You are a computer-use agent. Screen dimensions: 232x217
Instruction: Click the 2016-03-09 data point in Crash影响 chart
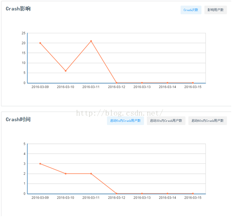click(40, 43)
